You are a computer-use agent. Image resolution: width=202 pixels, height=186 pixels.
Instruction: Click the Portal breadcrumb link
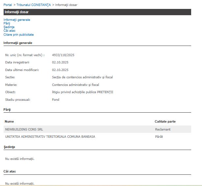coord(8,5)
